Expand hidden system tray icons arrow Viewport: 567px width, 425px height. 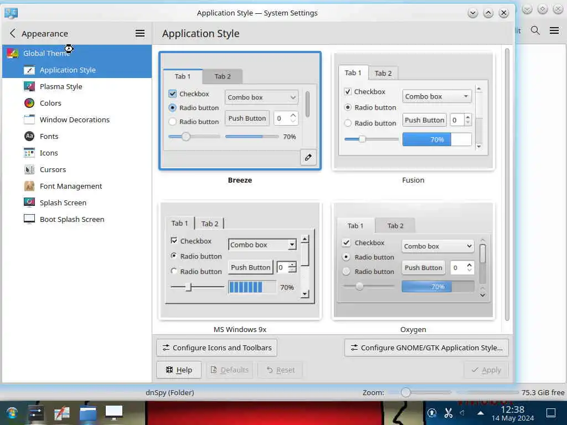[481, 413]
